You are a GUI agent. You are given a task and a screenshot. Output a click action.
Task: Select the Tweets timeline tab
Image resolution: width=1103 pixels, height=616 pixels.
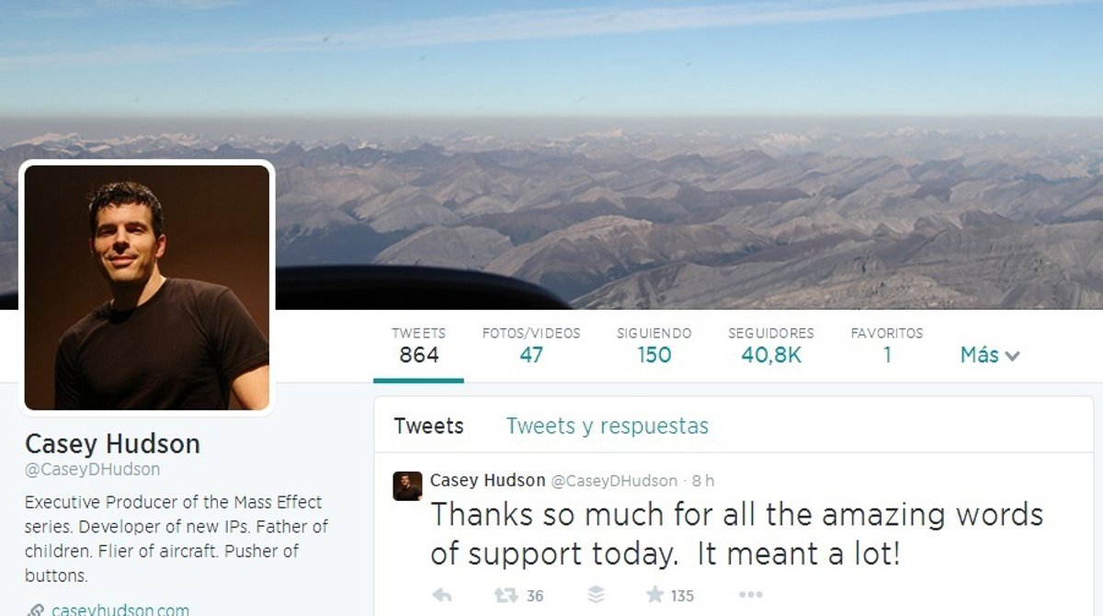tap(428, 426)
